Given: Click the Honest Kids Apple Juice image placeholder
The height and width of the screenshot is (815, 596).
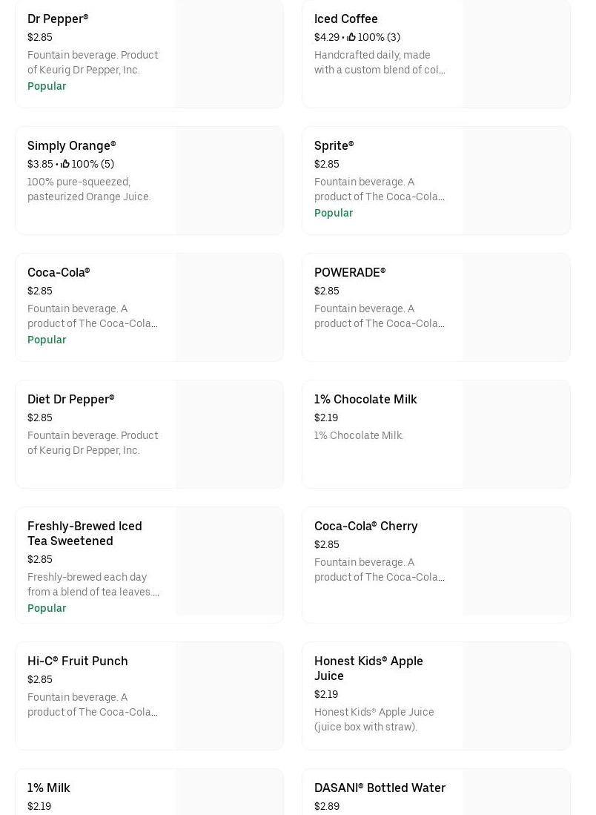Looking at the screenshot, I should 516,696.
